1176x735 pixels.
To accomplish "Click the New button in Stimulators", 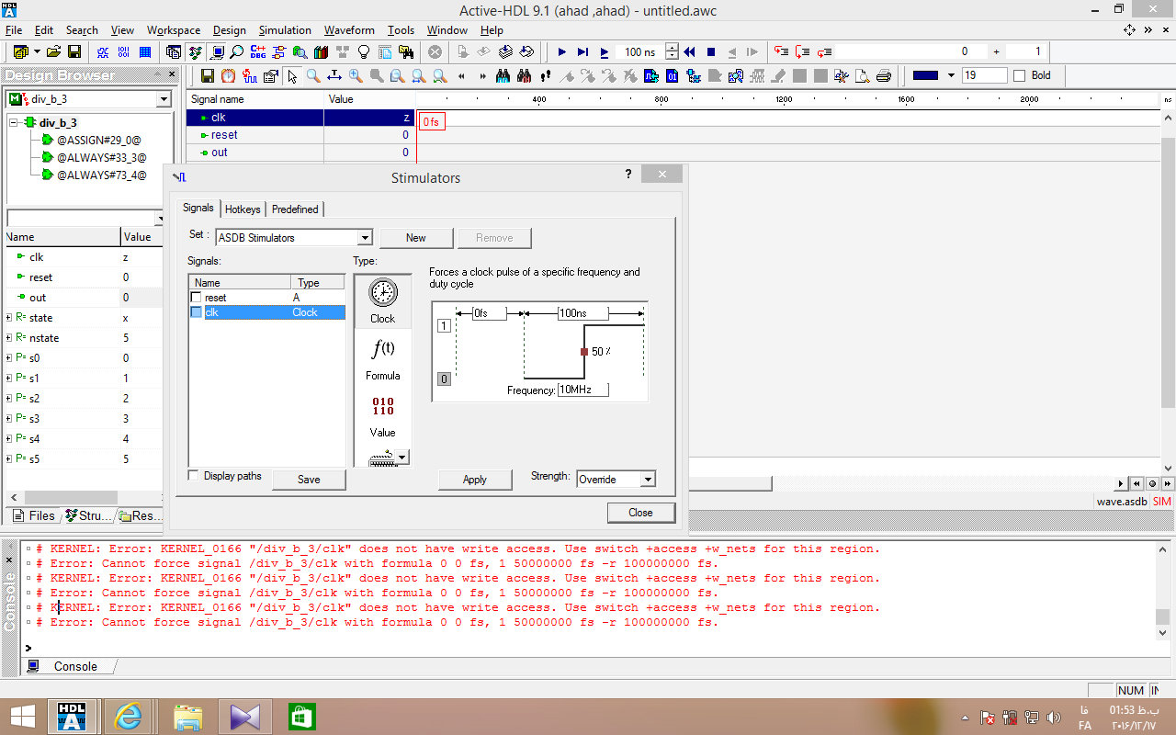I will 416,238.
